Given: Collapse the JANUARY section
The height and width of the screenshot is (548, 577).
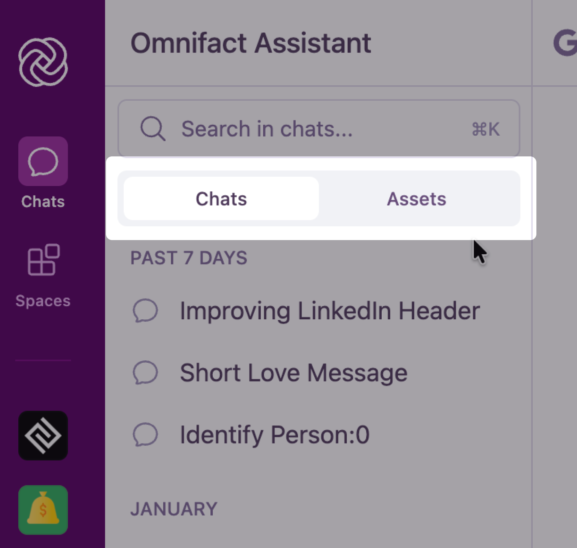Looking at the screenshot, I should [x=174, y=508].
